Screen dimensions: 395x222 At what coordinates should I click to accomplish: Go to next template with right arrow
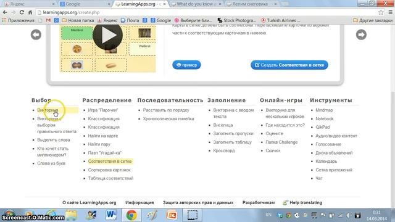pyautogui.click(x=361, y=35)
